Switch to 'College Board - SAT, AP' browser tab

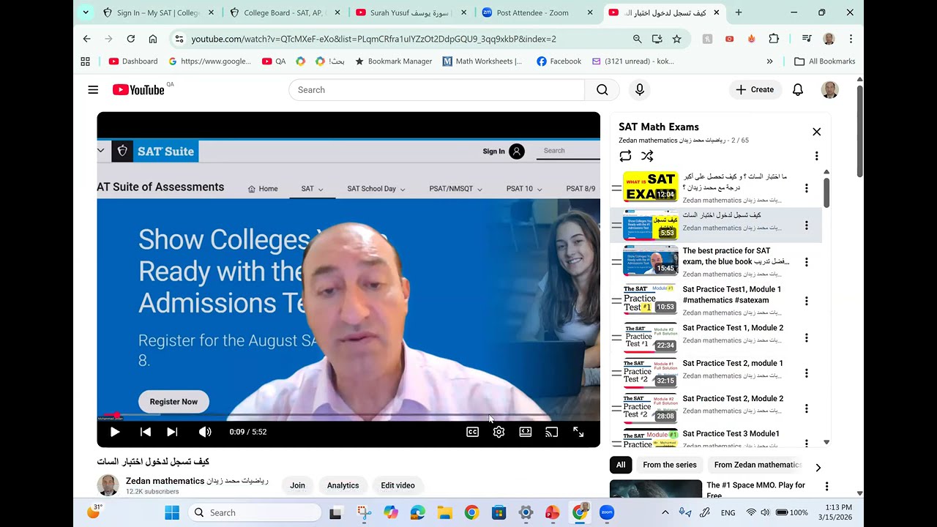285,12
